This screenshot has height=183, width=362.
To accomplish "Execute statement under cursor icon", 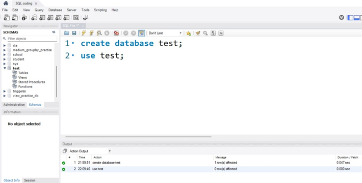I will tap(91, 33).
